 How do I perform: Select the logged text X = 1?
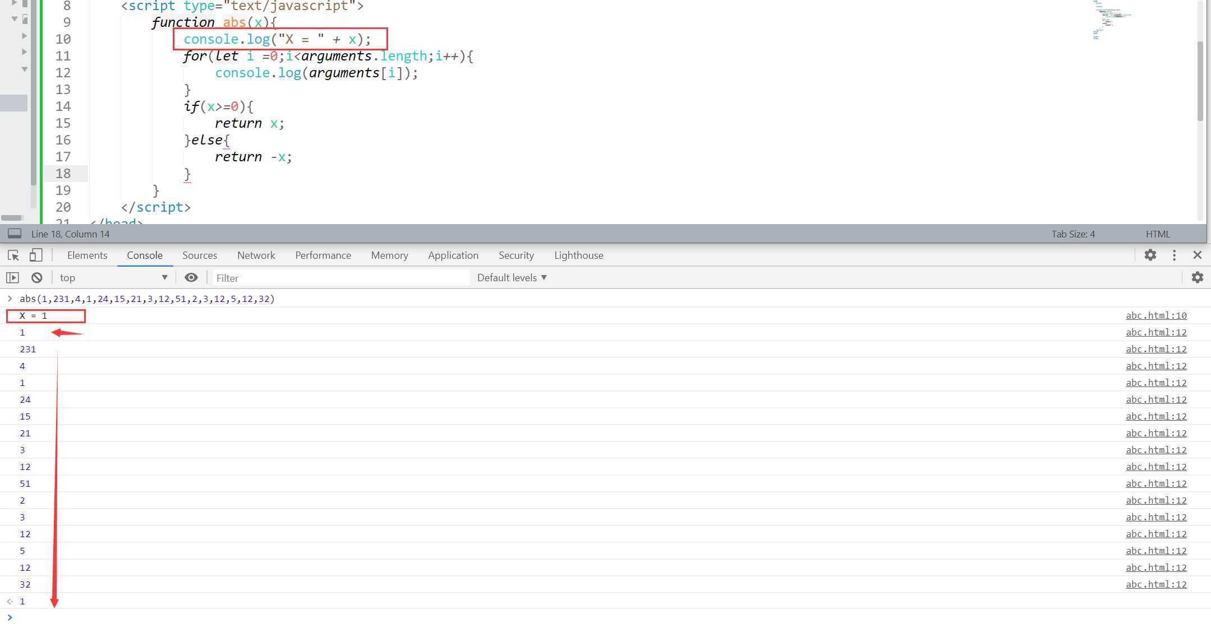click(x=33, y=316)
